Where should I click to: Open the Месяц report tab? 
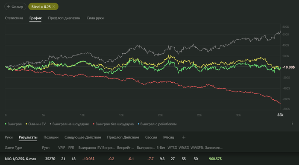pos(169,137)
